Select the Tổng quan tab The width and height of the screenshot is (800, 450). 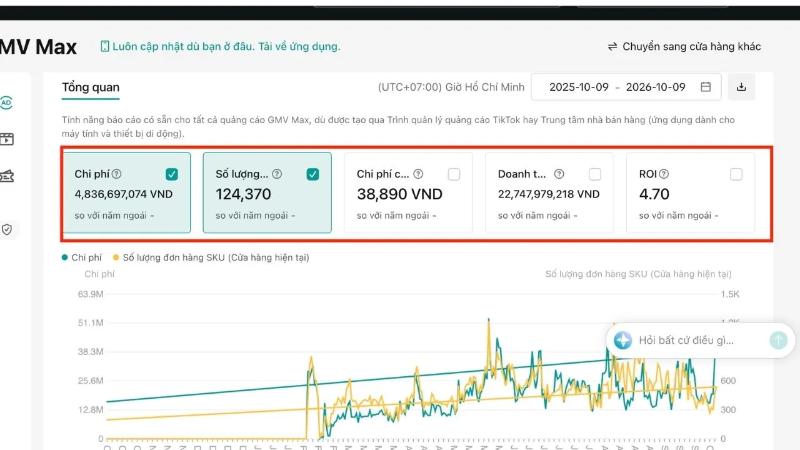[91, 87]
